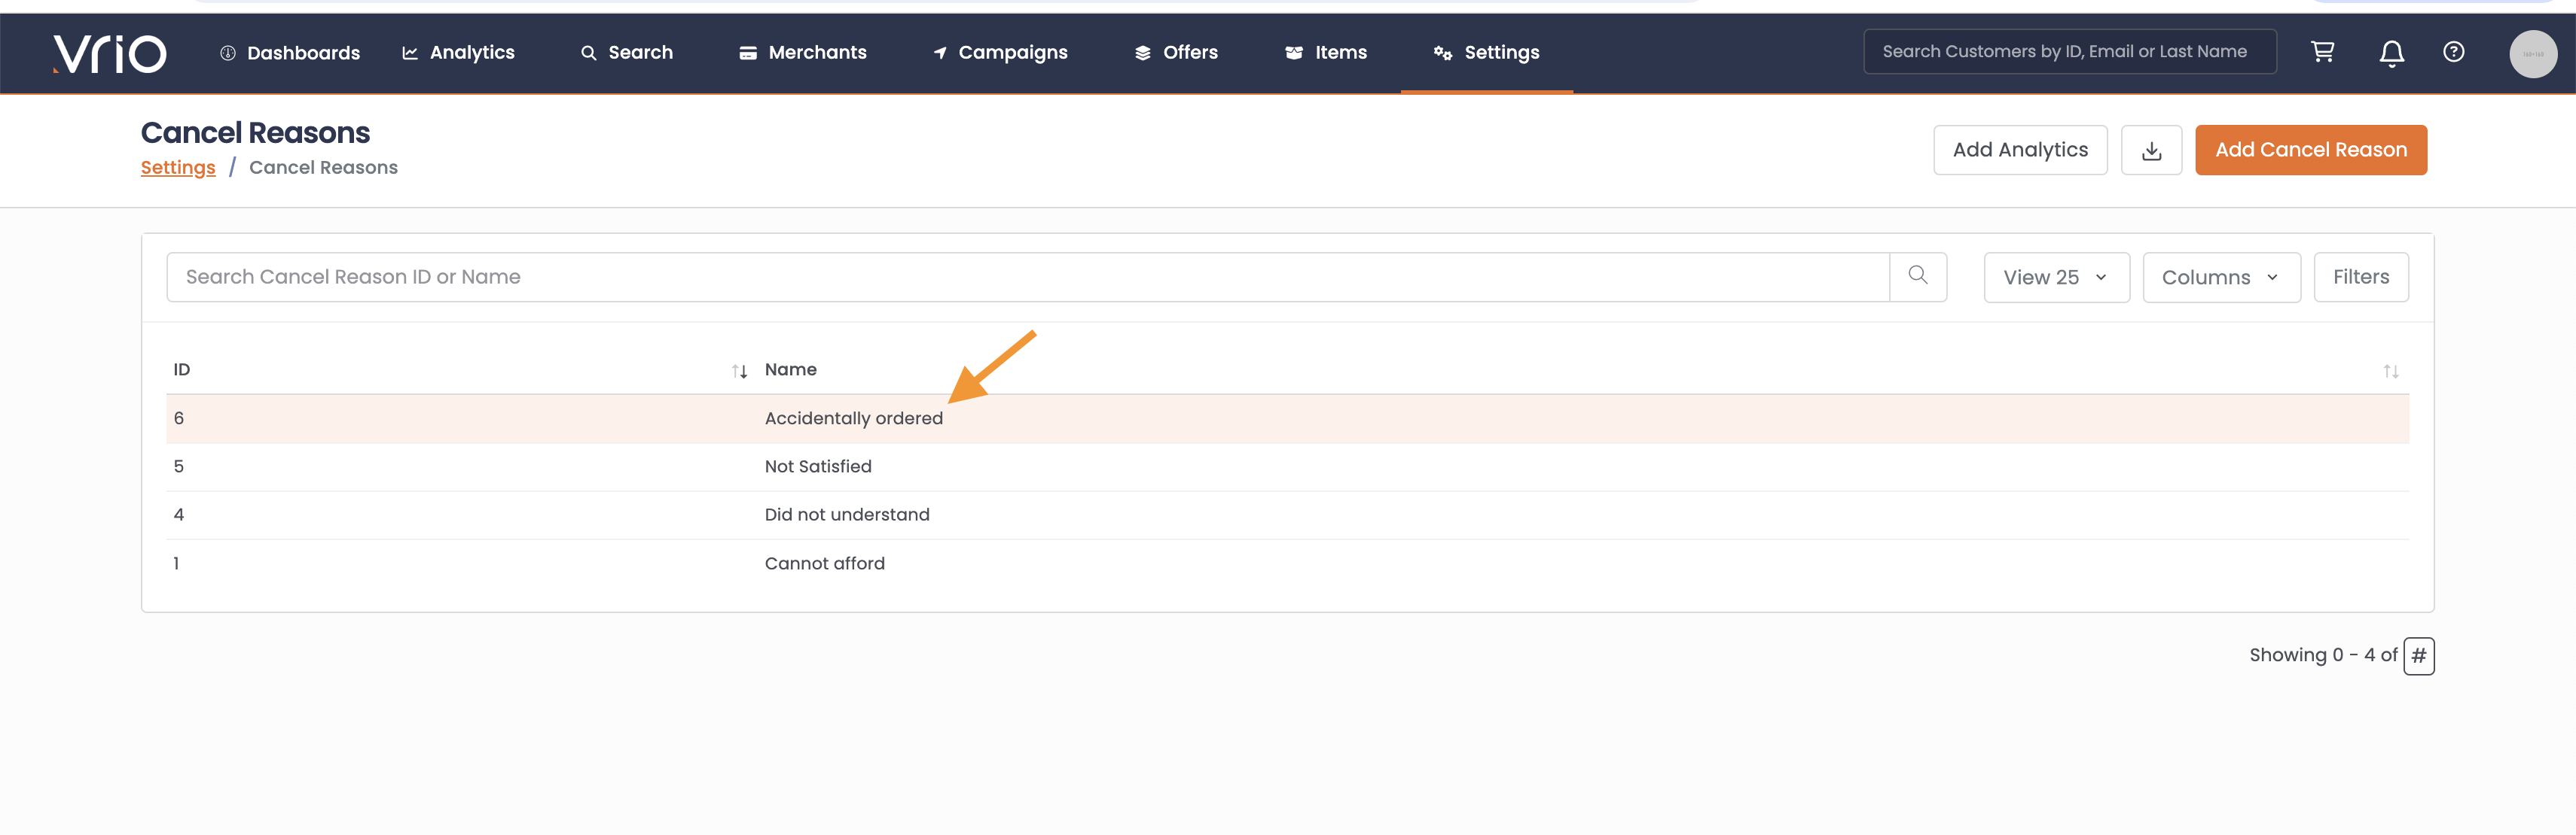2576x835 pixels.
Task: Open the Campaigns menu
Action: click(x=1000, y=53)
